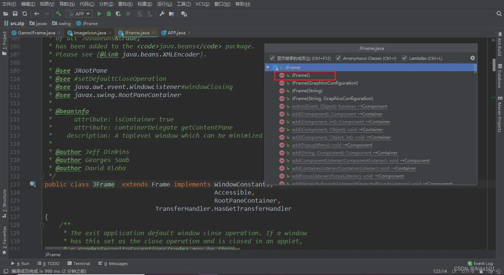Toggle Anonymous Classes checkbox
Screen dimensions: 504x275
tap(338, 58)
